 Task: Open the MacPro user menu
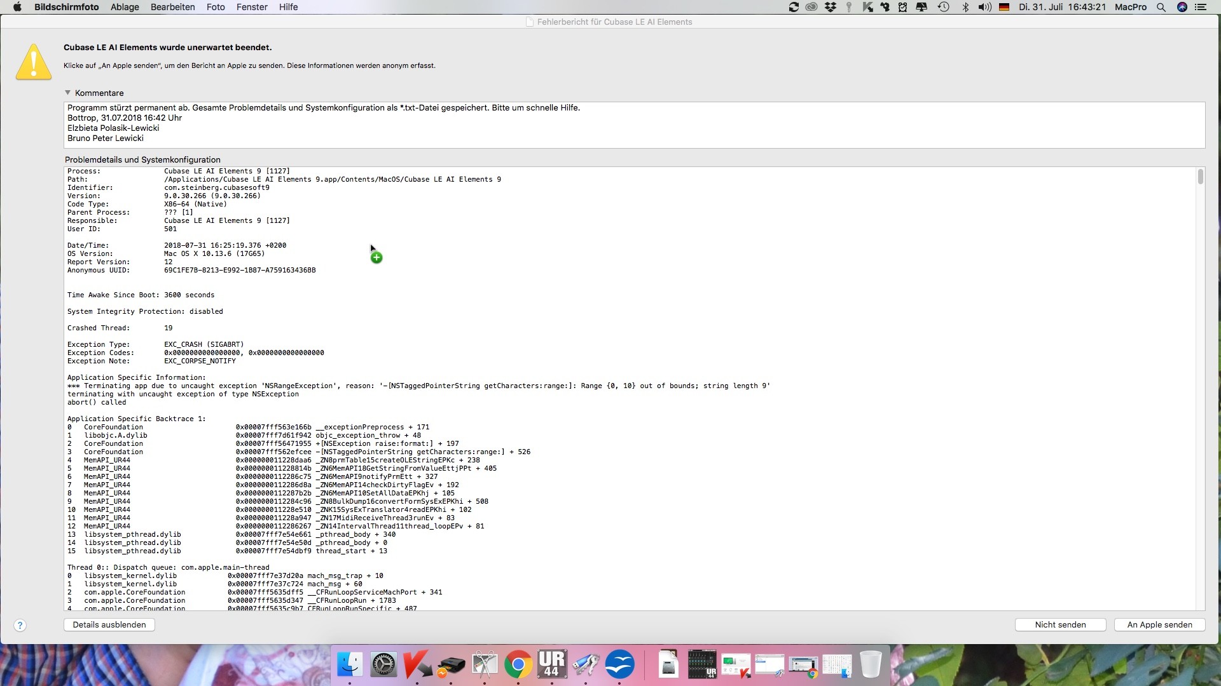(x=1131, y=7)
